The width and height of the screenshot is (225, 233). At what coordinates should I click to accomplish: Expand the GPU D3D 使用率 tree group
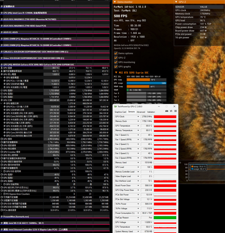click(1, 171)
